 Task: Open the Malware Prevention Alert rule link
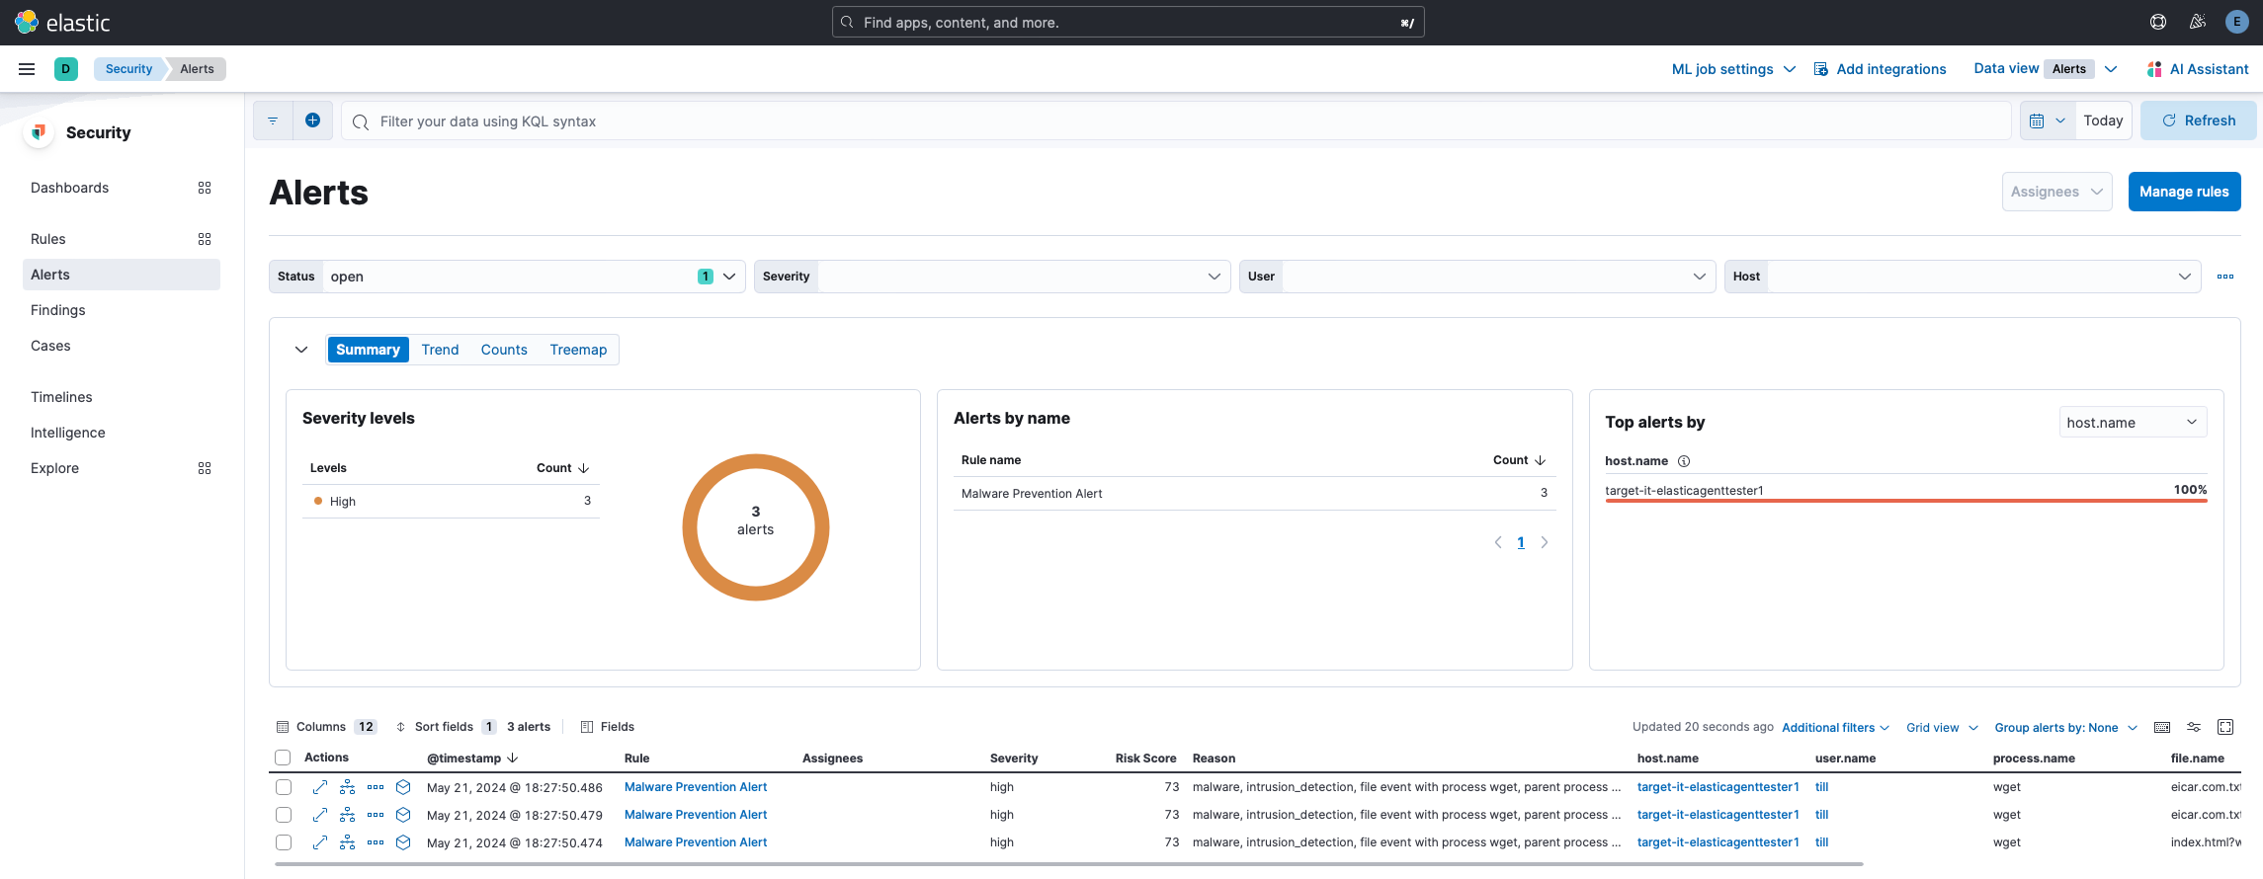[x=696, y=787]
